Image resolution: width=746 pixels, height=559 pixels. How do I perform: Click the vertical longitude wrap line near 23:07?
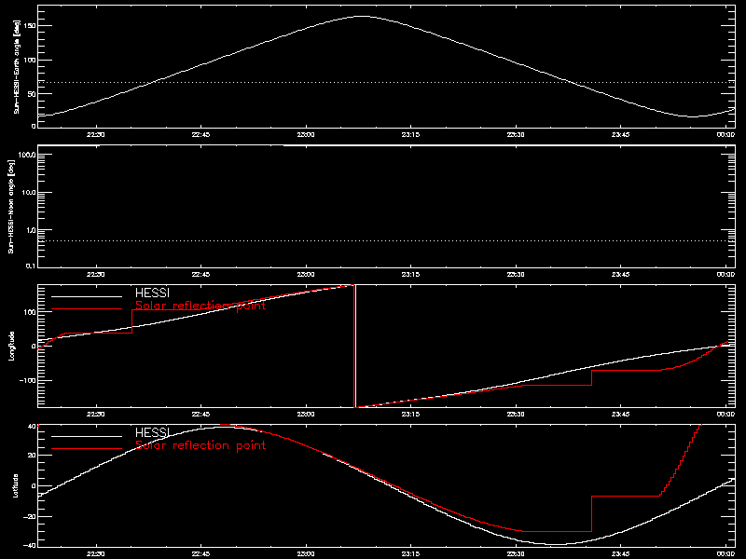[355, 346]
